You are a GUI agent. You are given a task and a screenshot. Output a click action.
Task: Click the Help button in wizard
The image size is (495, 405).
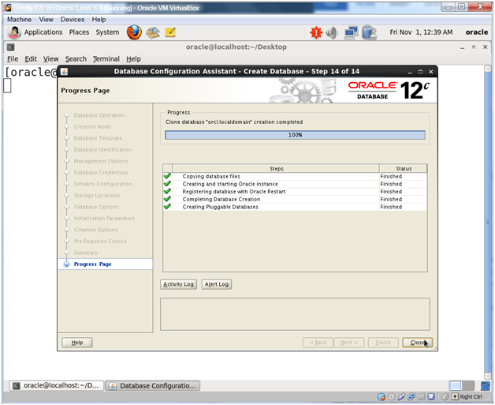point(77,343)
